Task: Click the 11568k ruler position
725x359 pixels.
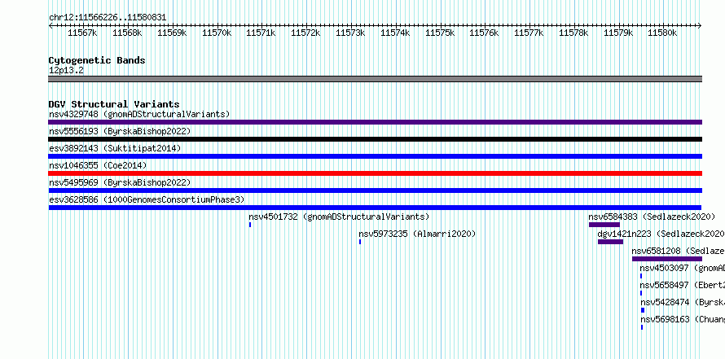Action: point(128,33)
